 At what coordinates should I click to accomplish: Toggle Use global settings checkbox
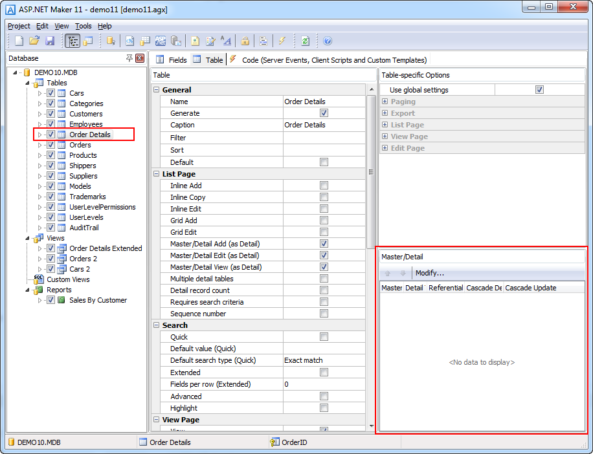pos(539,89)
